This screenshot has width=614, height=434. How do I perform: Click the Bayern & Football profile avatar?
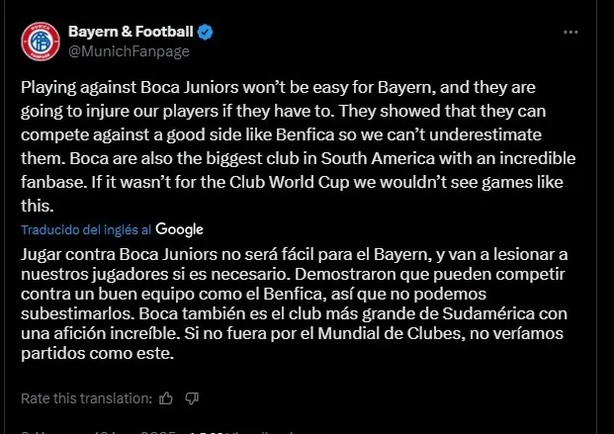pos(41,41)
